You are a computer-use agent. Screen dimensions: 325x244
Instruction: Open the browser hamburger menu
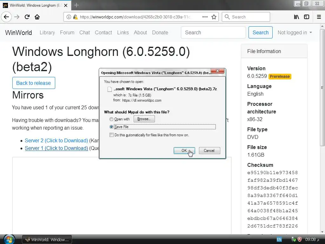[x=319, y=17]
